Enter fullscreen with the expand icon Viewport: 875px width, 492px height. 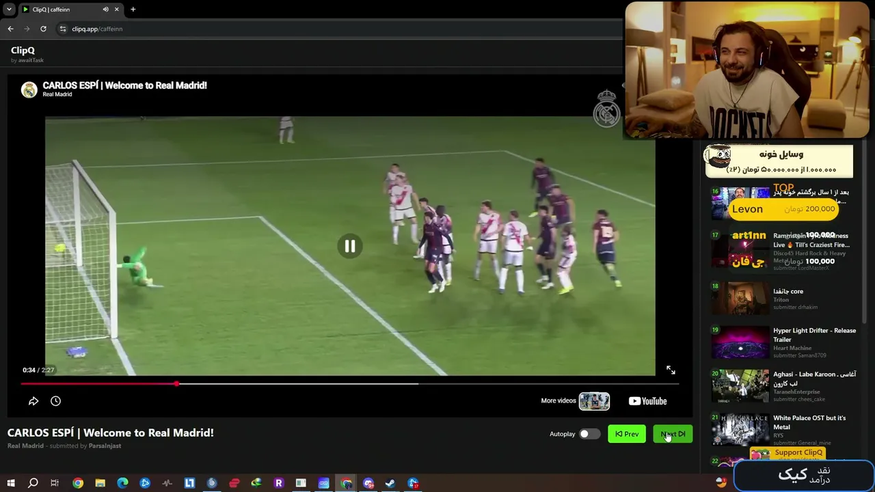tap(671, 370)
